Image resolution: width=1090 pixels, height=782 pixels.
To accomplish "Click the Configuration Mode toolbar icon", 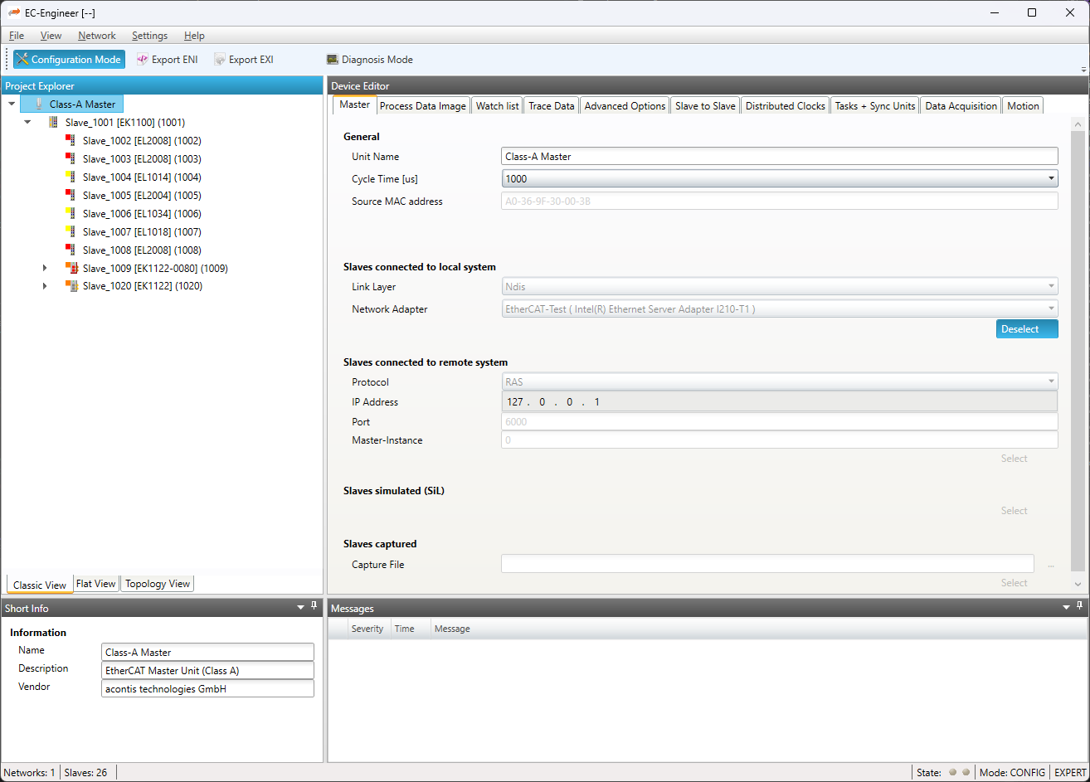I will click(x=22, y=60).
